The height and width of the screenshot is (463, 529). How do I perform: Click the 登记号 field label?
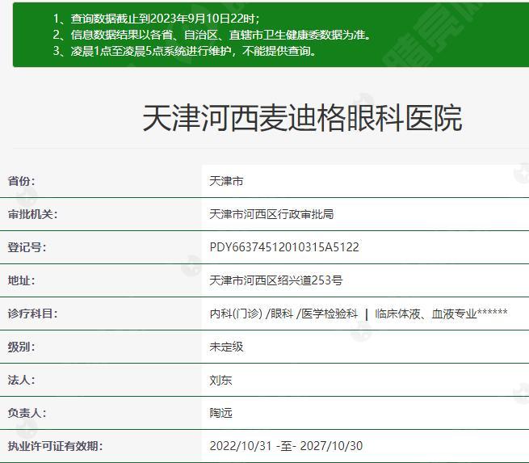pos(27,247)
